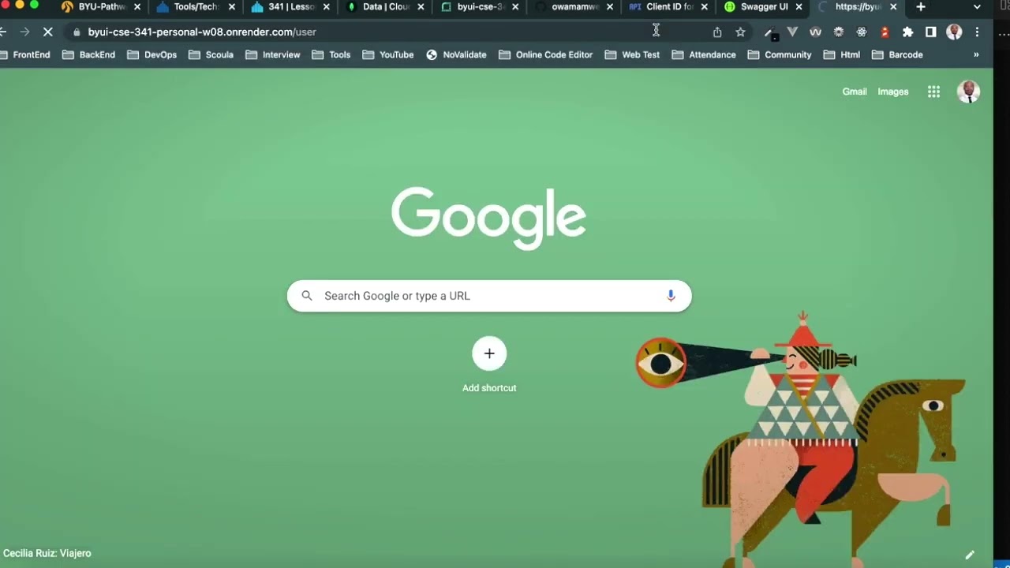The width and height of the screenshot is (1010, 568).
Task: Open Cecilia Ruiz: Viajero artwork credit
Action: pyautogui.click(x=47, y=554)
